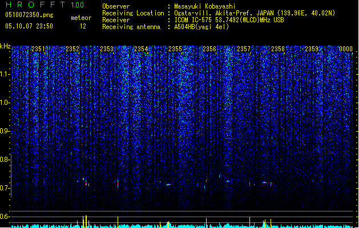
Task: Select the filename 0510072350.png
Action: tap(29, 15)
